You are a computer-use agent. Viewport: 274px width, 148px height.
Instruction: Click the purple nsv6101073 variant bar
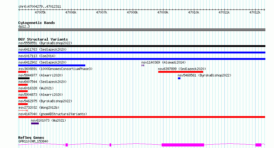[x=35, y=123]
